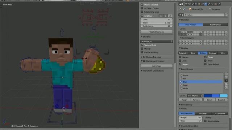Toggle the grid Z axis button

coord(170,16)
